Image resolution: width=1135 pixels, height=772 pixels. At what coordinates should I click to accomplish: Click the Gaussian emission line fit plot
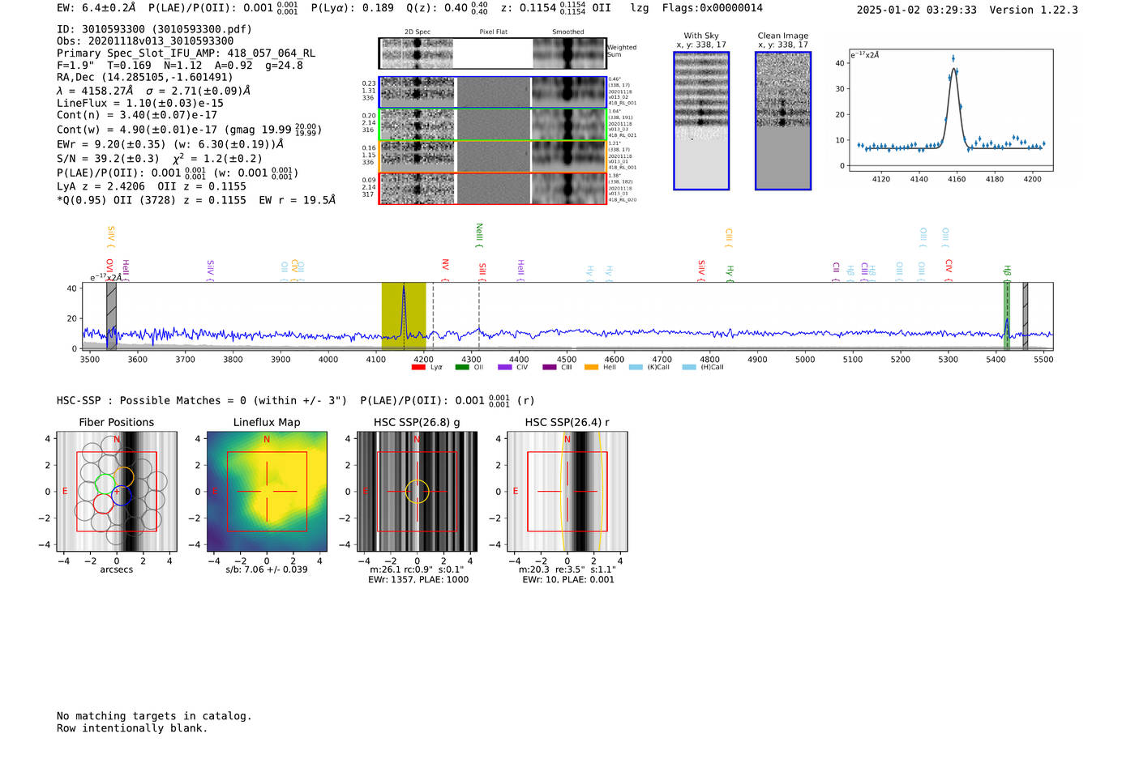click(x=950, y=110)
